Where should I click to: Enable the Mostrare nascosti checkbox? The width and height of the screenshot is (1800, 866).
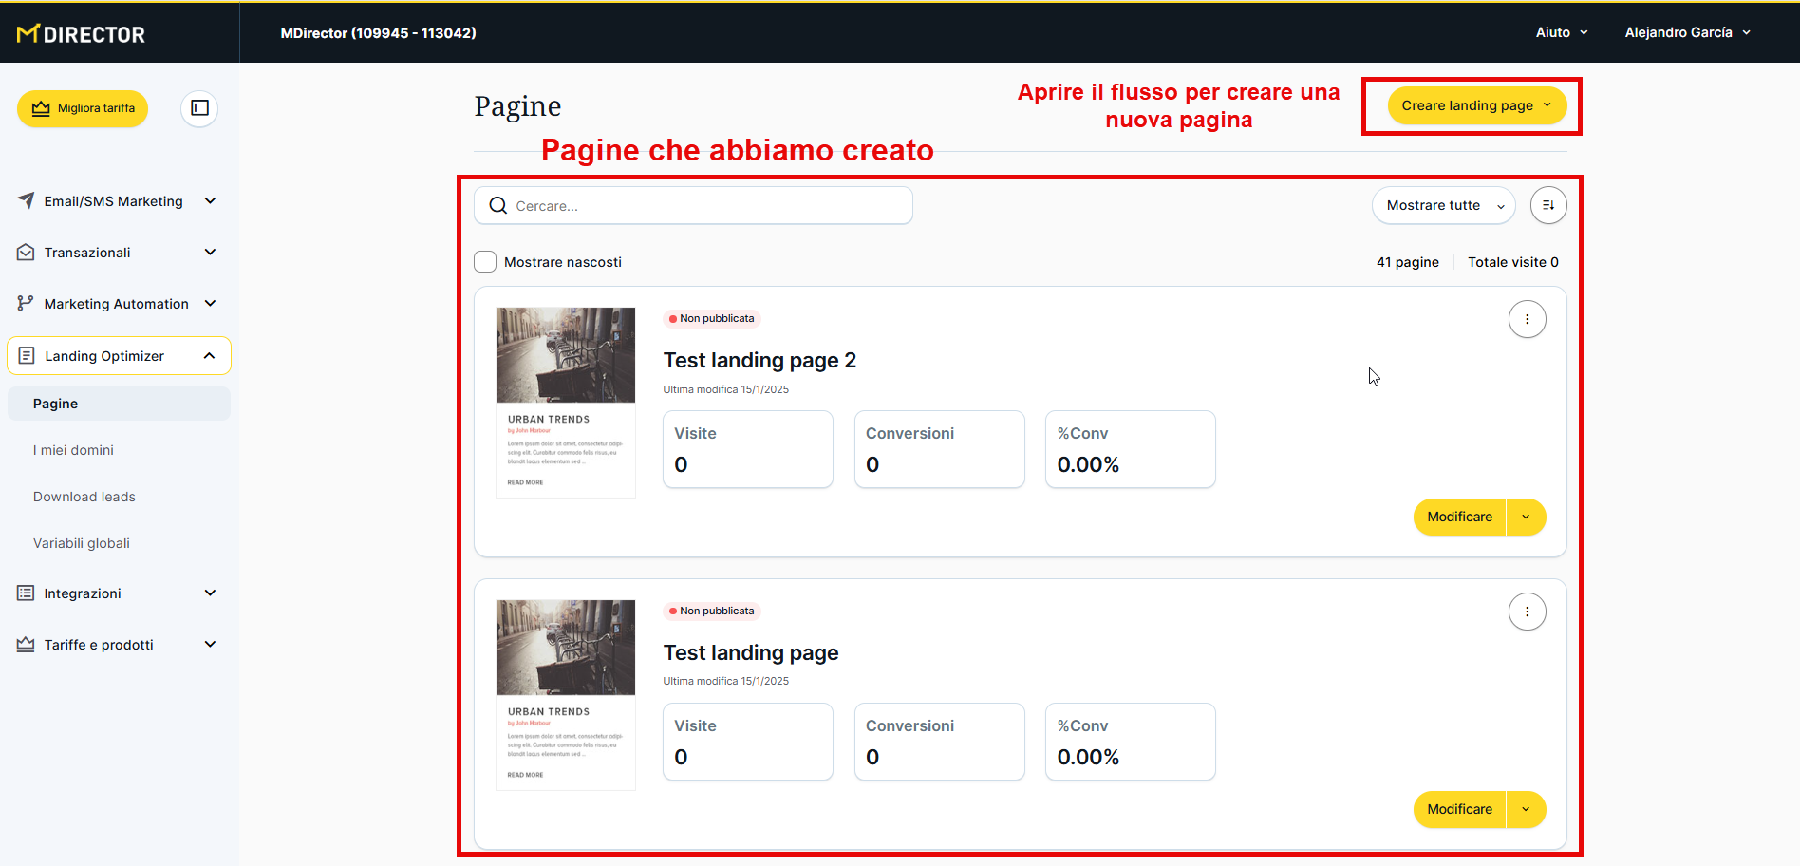coord(485,262)
